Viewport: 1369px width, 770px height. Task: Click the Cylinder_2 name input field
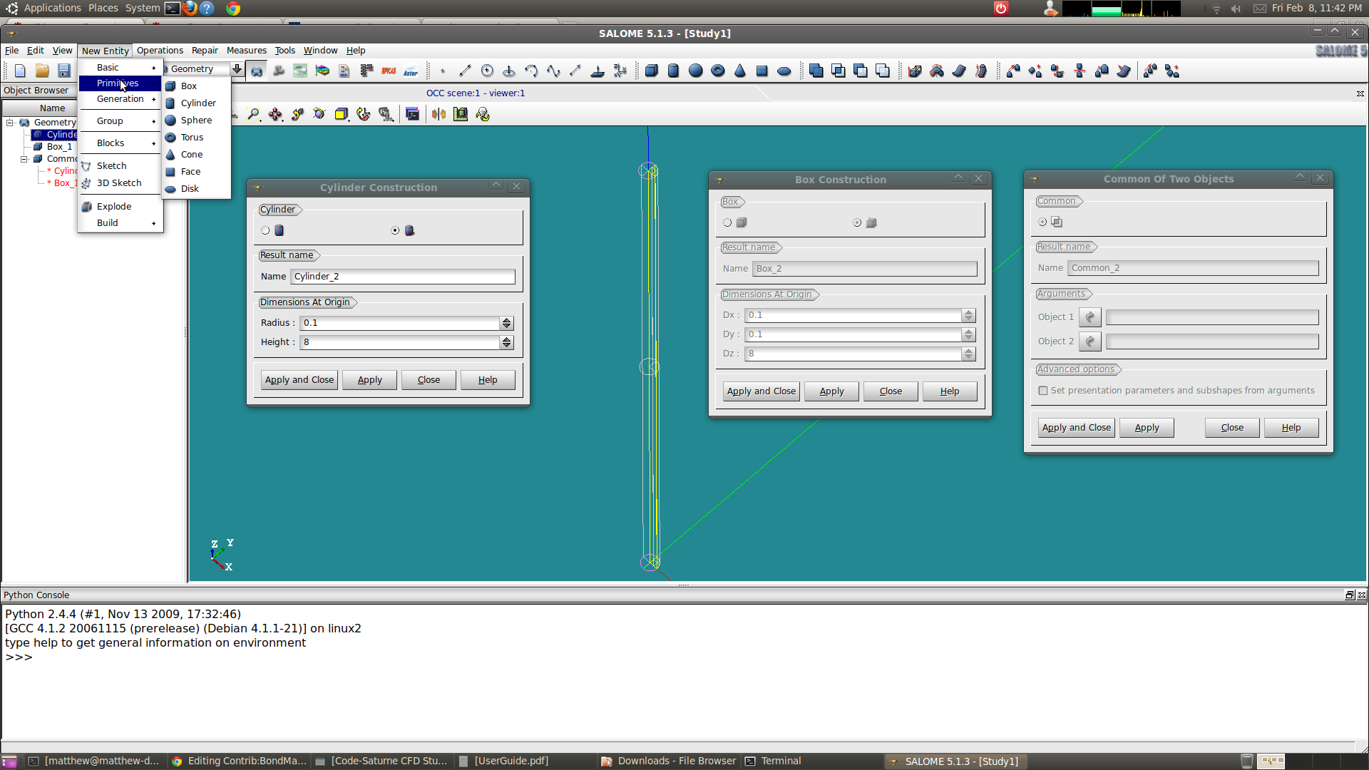pos(403,277)
